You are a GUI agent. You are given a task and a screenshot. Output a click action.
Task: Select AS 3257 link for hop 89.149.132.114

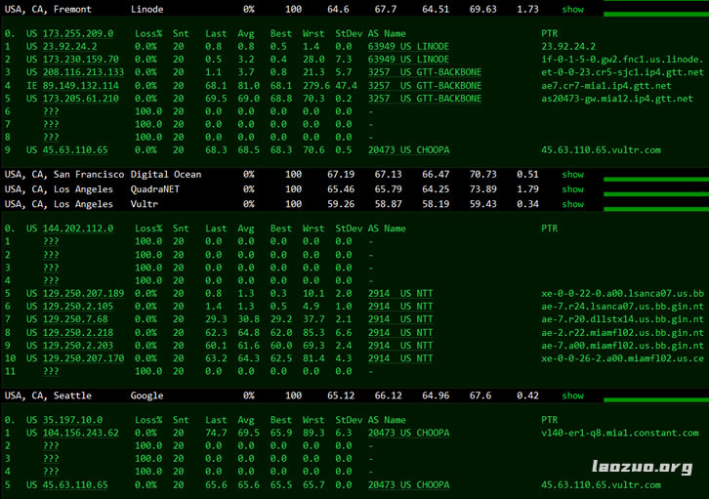point(381,86)
